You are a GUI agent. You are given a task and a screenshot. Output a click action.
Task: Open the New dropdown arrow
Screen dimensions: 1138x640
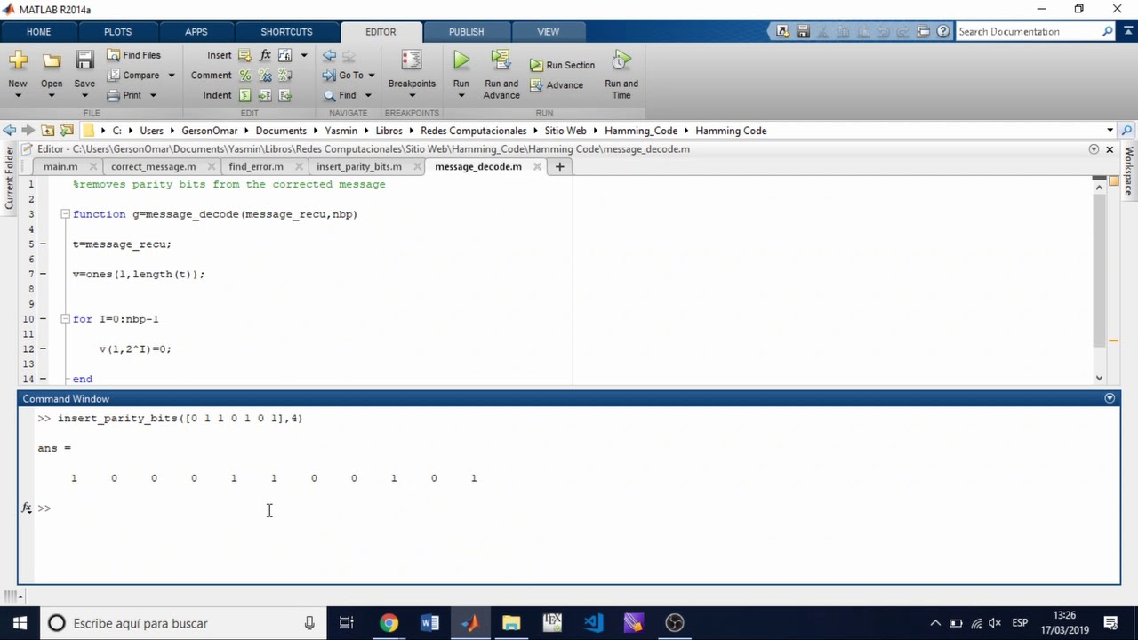(x=18, y=96)
